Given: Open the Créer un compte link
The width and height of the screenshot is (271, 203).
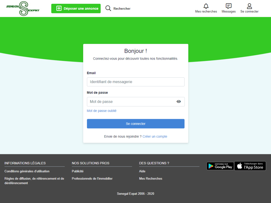Looking at the screenshot, I should (155, 136).
